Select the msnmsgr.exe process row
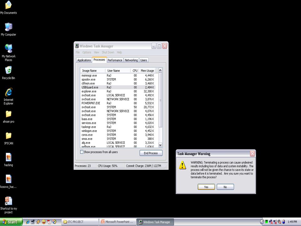301x226 pixels. (118, 76)
